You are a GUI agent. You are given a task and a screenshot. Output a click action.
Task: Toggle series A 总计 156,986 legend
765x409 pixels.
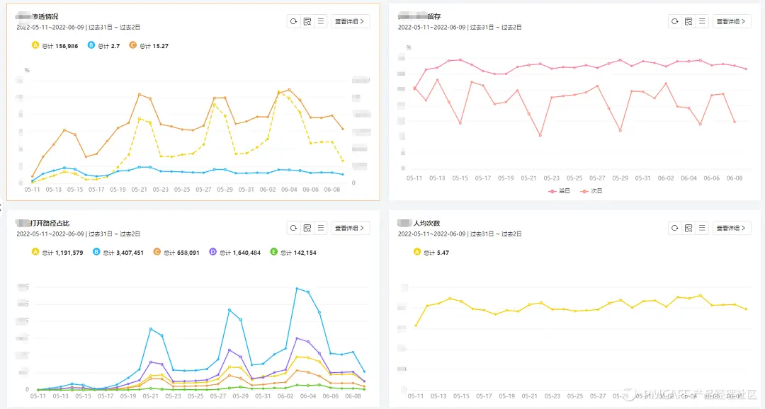point(55,46)
